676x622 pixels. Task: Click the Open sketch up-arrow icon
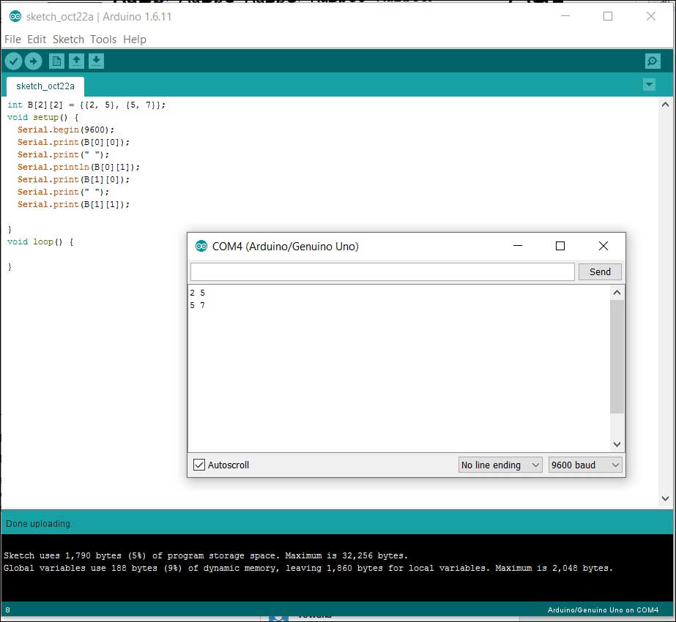77,61
